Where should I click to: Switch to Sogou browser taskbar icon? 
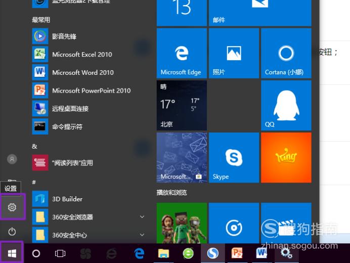click(213, 253)
